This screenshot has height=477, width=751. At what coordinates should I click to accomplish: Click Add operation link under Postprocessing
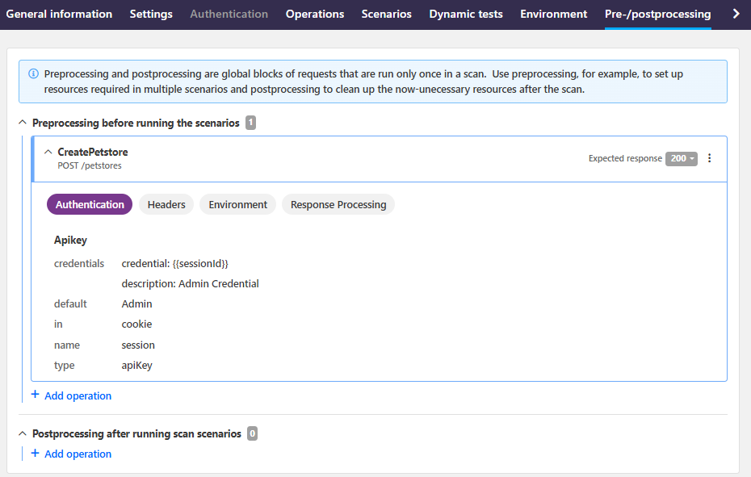[x=78, y=454]
